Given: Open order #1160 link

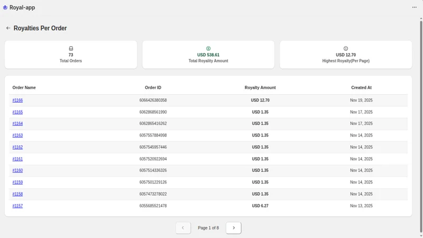Looking at the screenshot, I should pyautogui.click(x=17, y=170).
